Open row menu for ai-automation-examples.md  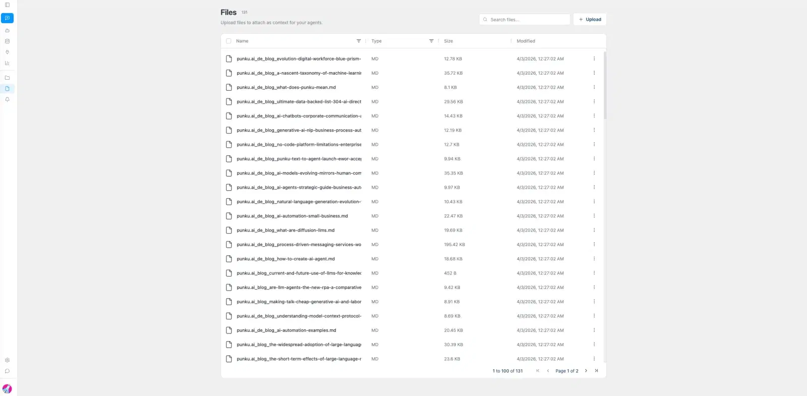click(x=594, y=330)
